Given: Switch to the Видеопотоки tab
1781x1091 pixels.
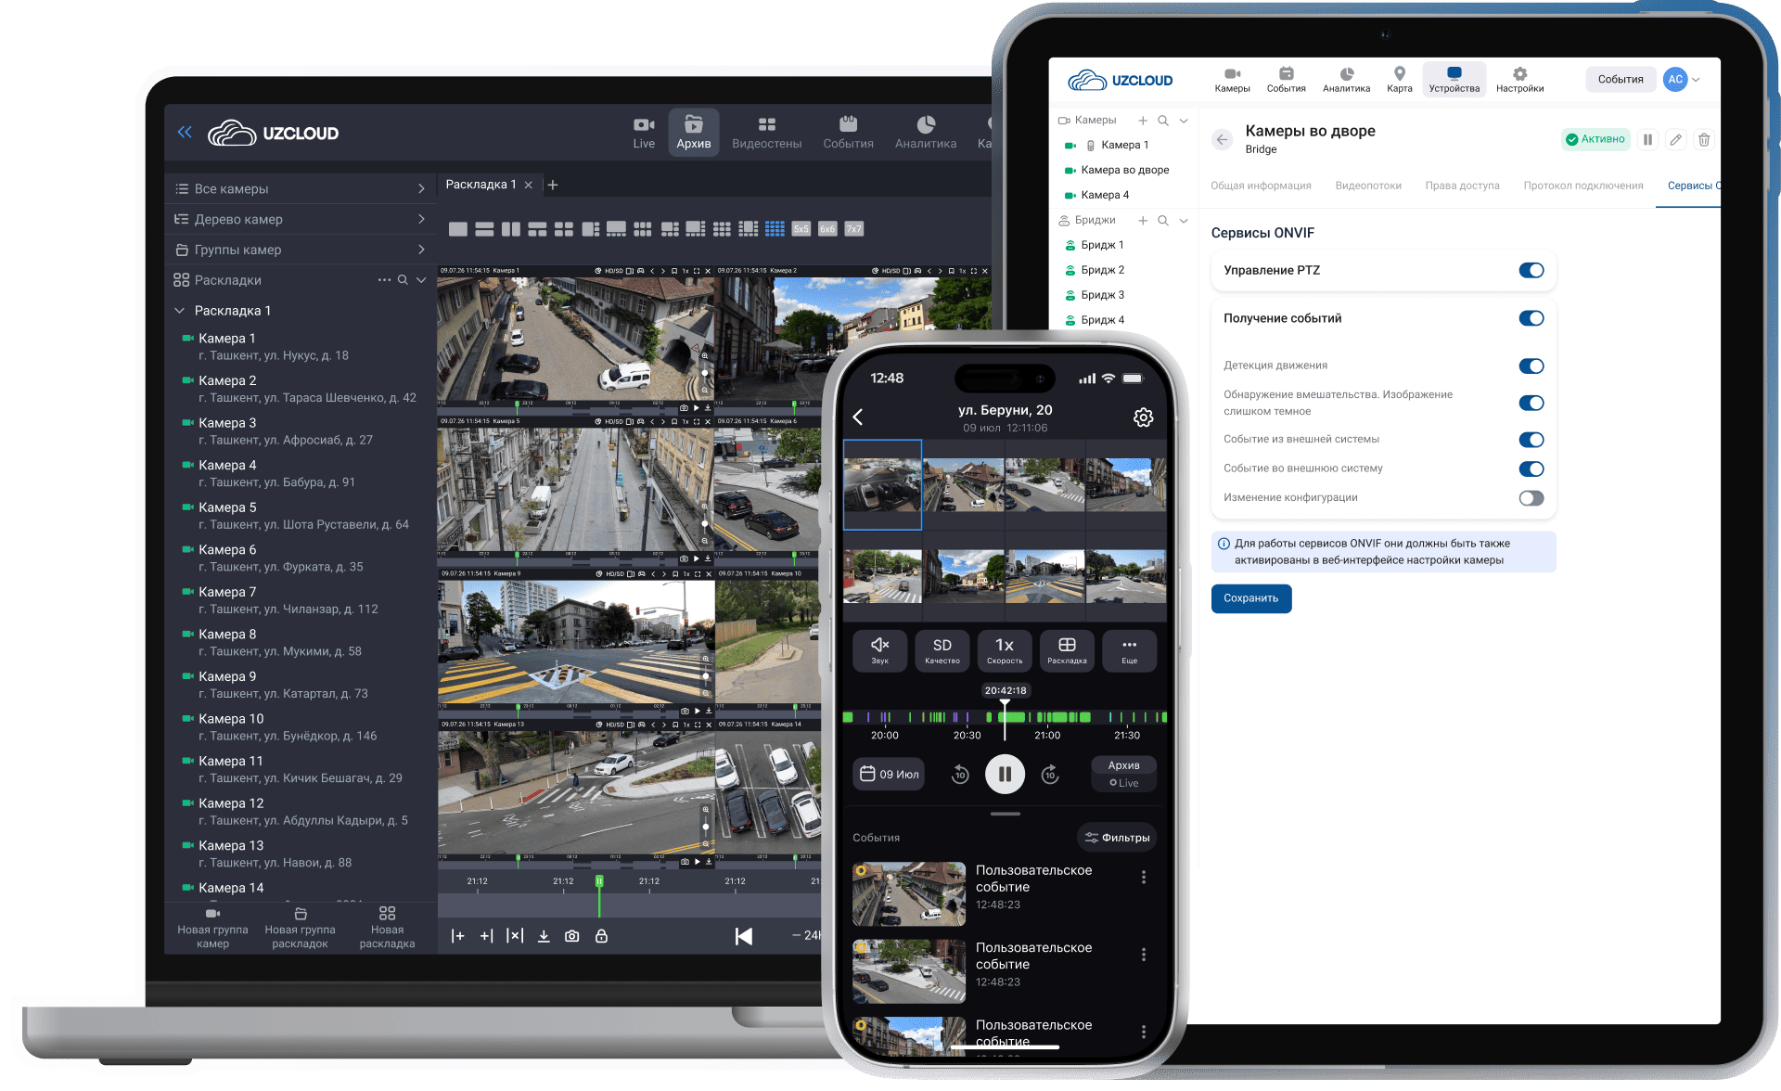Looking at the screenshot, I should pyautogui.click(x=1368, y=186).
